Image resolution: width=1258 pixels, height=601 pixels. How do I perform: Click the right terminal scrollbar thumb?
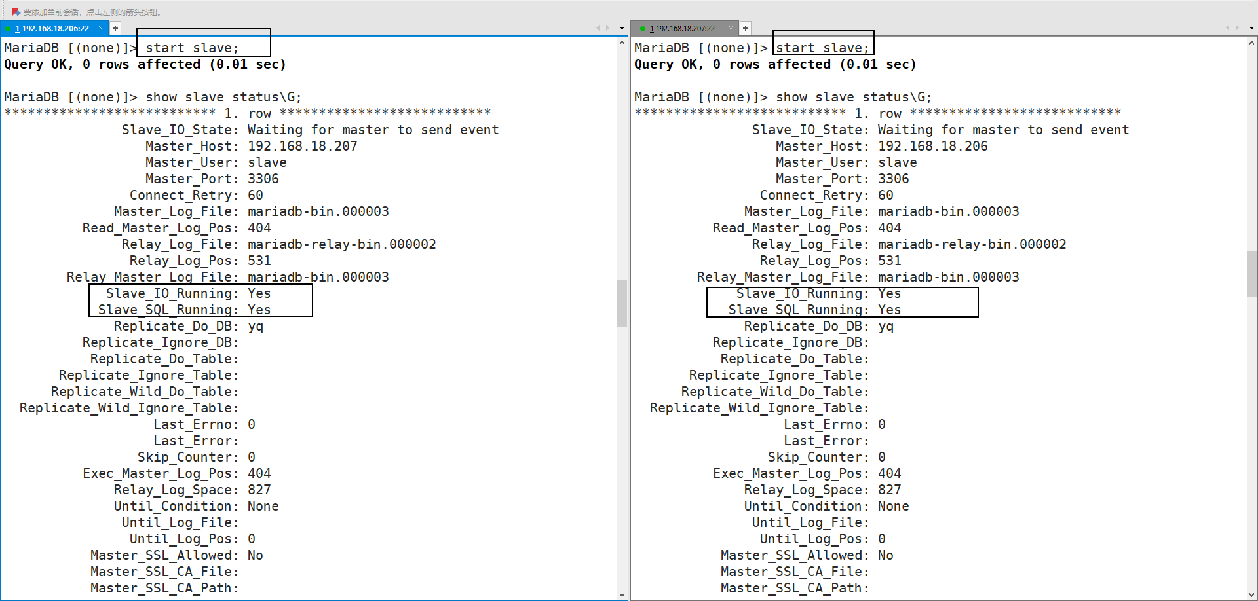pyautogui.click(x=1251, y=274)
